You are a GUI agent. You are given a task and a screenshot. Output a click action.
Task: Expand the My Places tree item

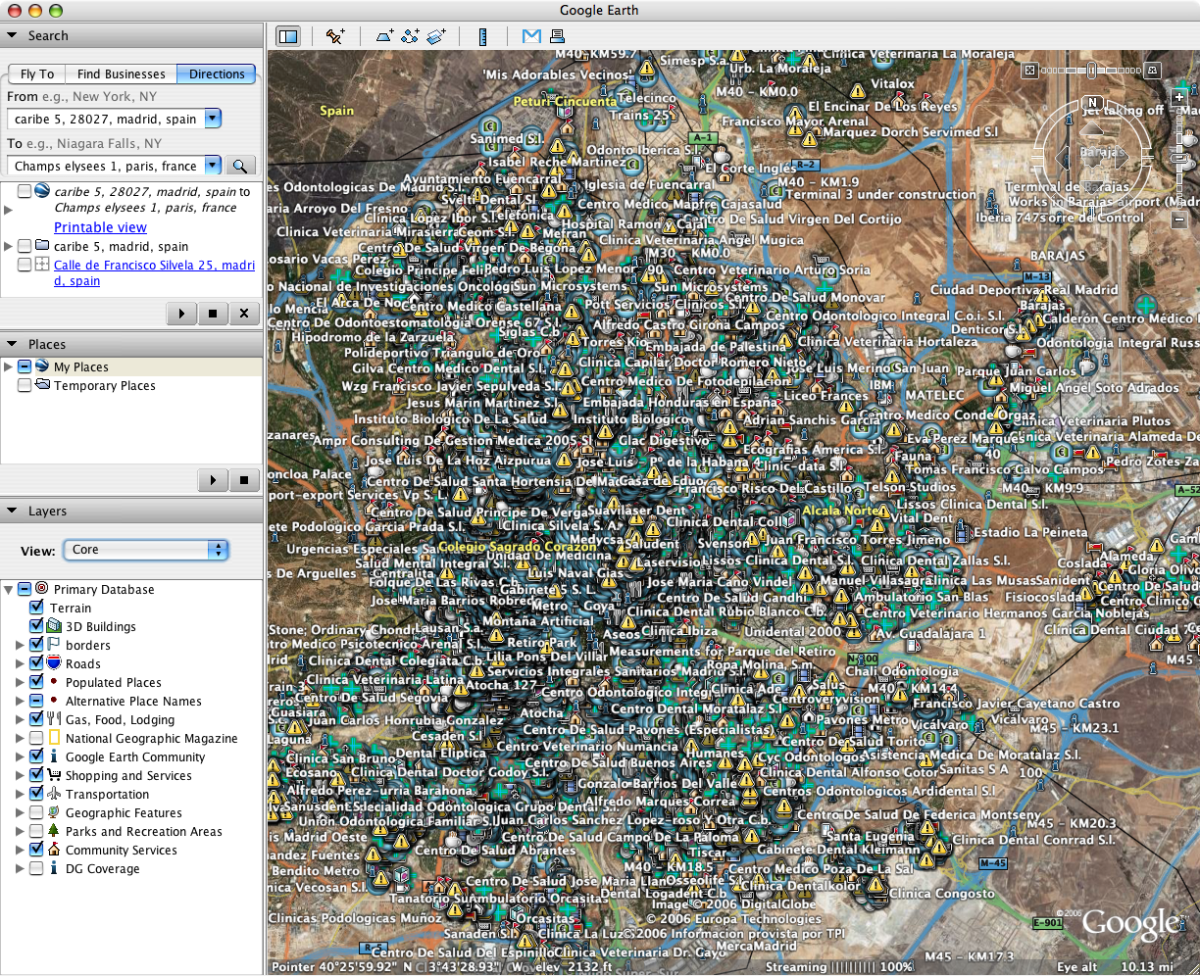(x=9, y=367)
